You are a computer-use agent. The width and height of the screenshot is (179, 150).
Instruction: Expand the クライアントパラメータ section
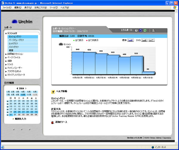(6, 75)
